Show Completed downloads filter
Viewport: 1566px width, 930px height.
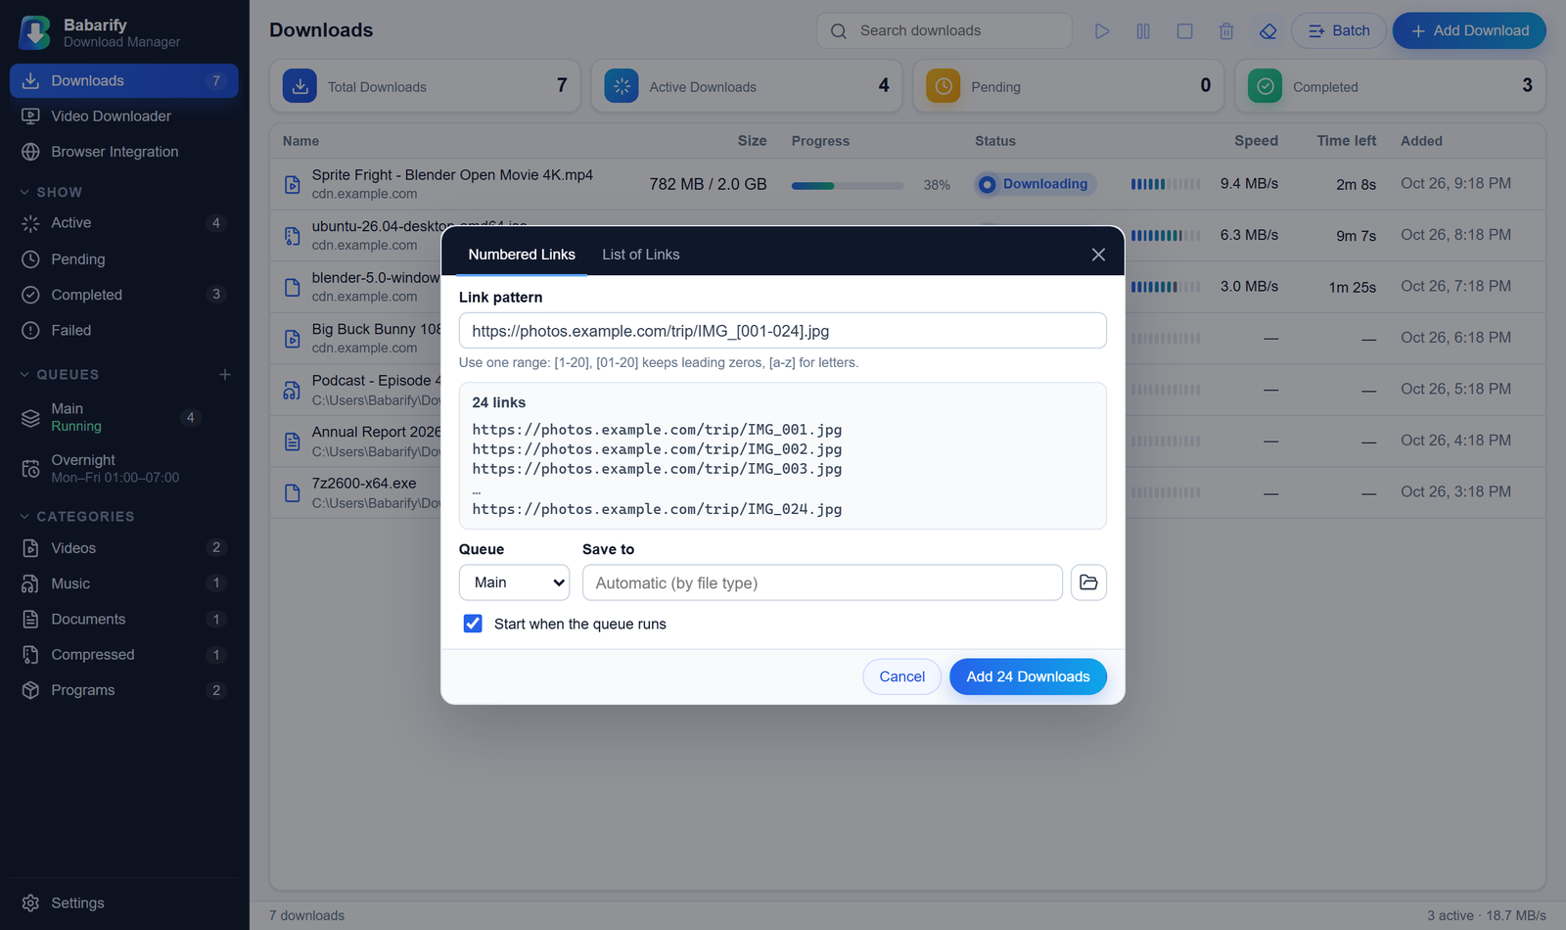124,295
